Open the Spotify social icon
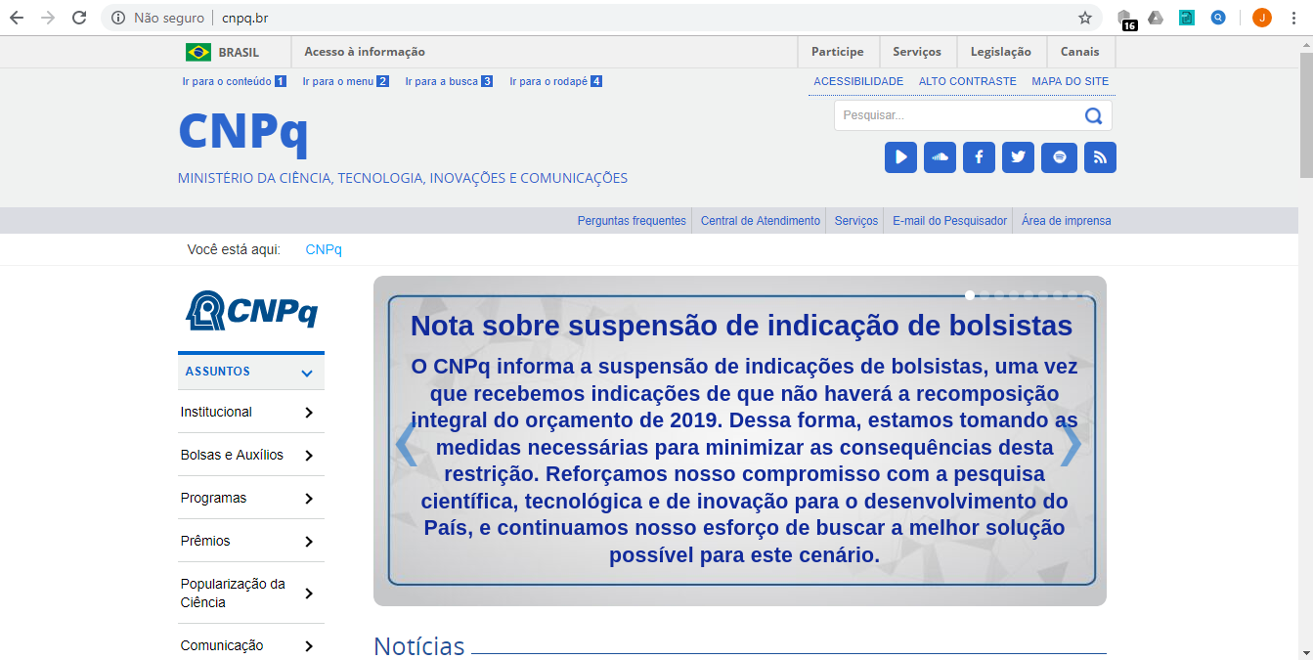The height and width of the screenshot is (660, 1313). pos(1060,157)
